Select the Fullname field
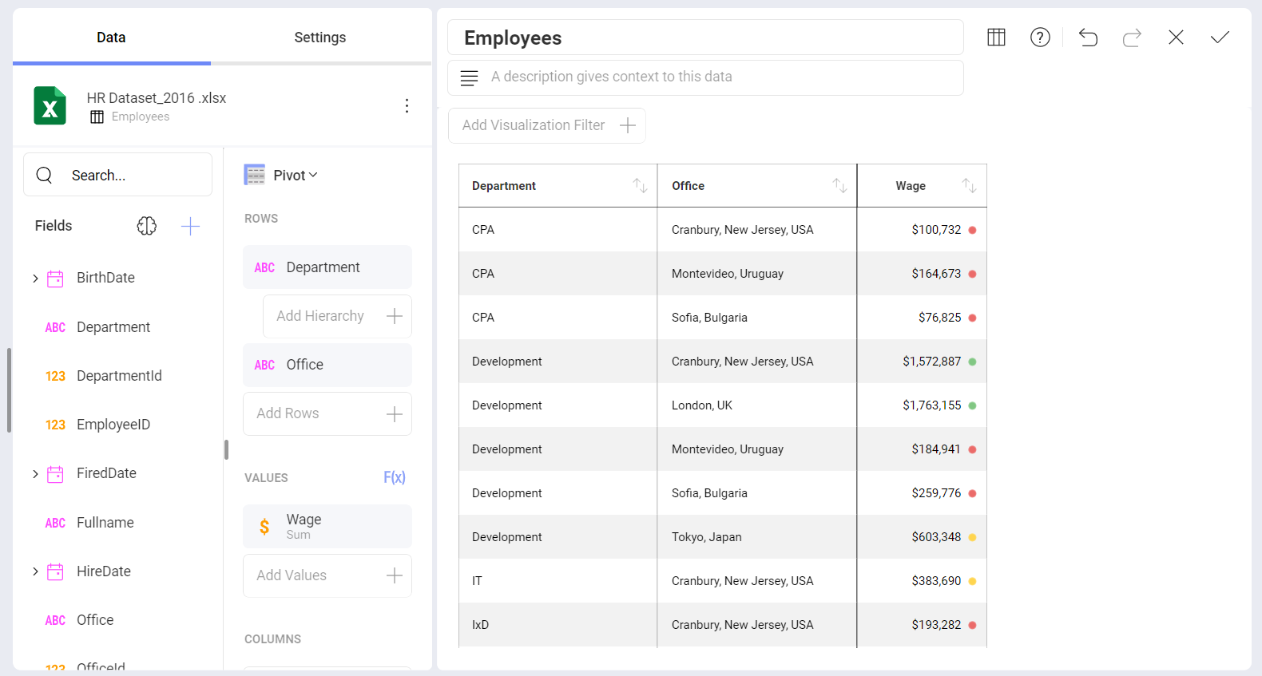The width and height of the screenshot is (1262, 676). (x=105, y=523)
